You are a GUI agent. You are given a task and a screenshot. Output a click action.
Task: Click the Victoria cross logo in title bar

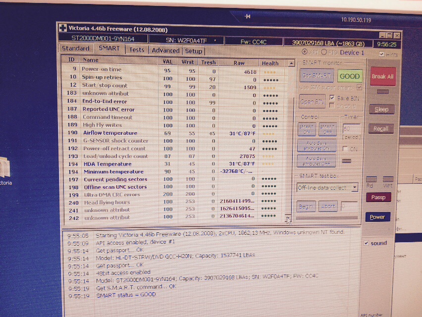click(63, 28)
